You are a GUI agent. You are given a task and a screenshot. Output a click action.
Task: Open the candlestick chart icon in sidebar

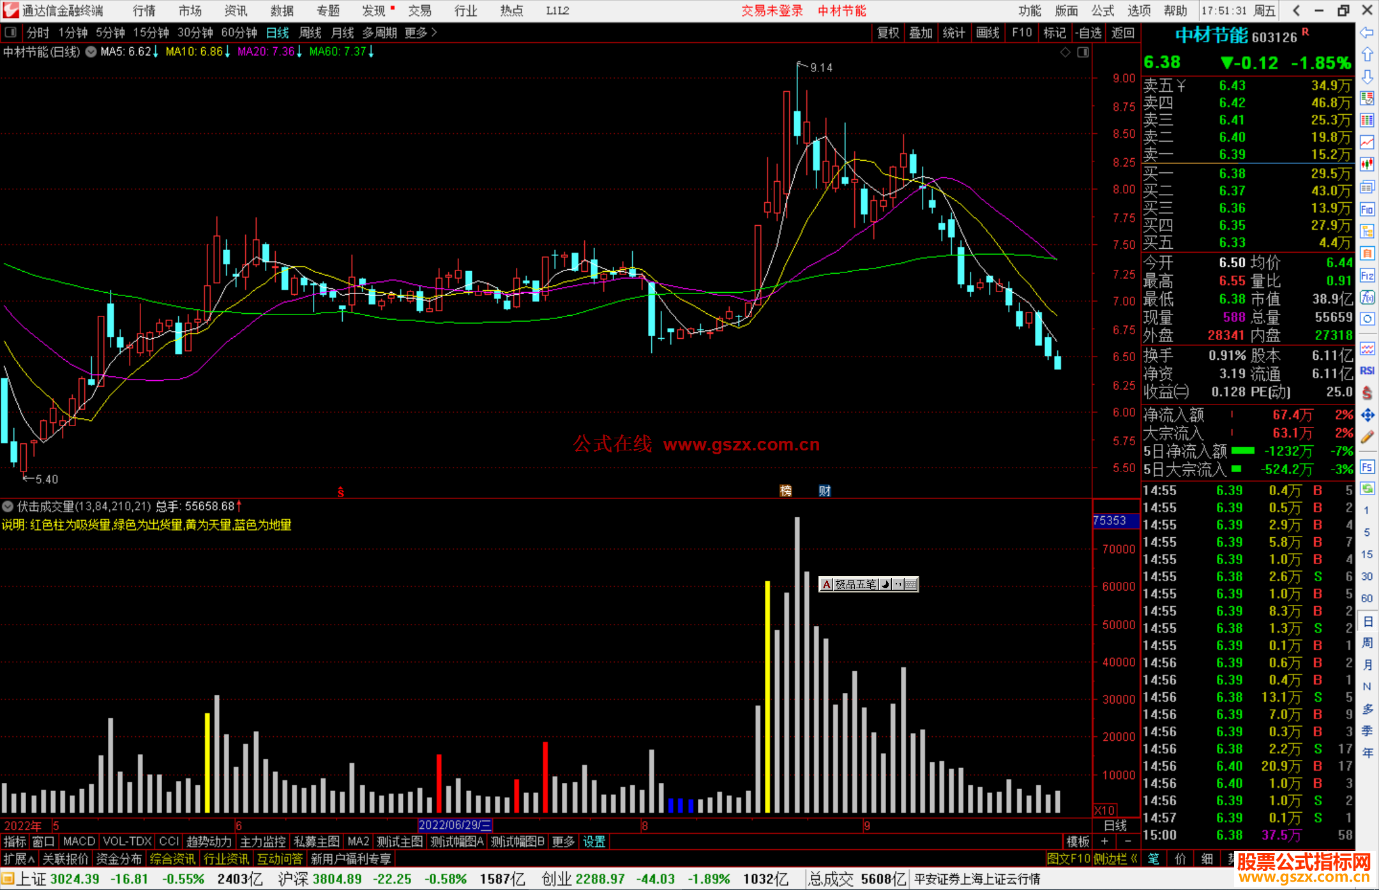point(1367,165)
